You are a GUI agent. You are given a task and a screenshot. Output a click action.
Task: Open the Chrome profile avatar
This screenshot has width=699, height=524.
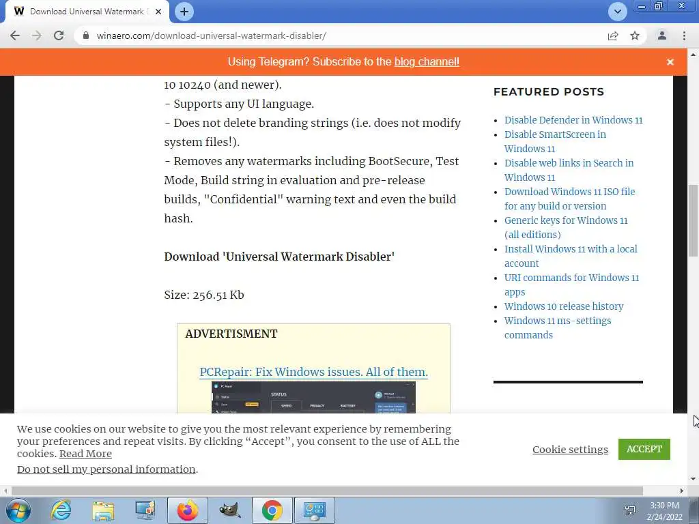[x=662, y=35]
